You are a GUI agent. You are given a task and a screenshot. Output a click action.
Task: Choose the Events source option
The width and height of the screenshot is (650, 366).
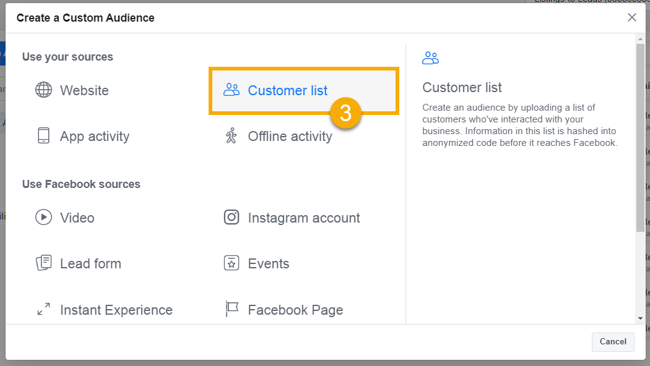[269, 264]
